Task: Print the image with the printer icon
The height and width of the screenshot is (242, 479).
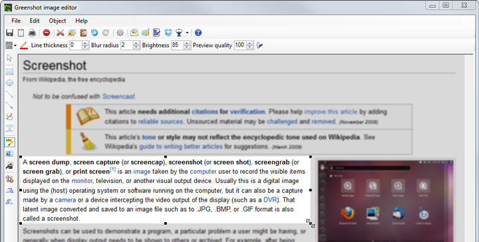Action: (x=32, y=32)
